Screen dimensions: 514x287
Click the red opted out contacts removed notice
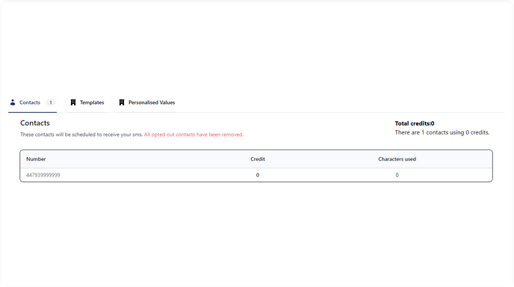193,135
